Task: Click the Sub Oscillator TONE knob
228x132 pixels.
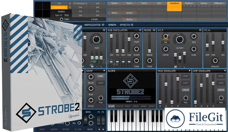Action: (x=136, y=61)
